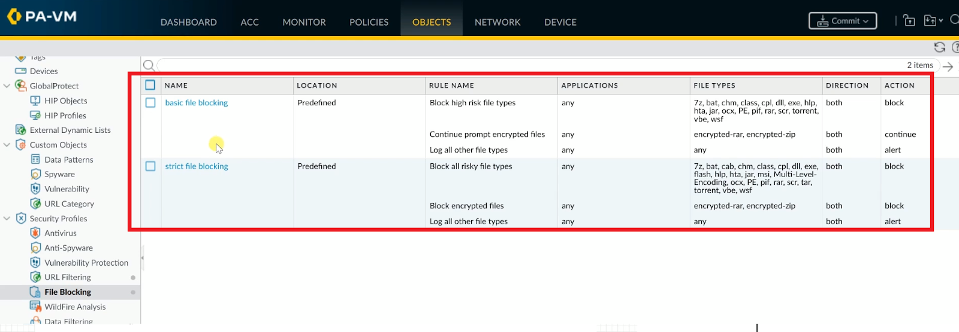The width and height of the screenshot is (959, 332).
Task: Click 'Block high risk file types' cell
Action: (x=472, y=103)
